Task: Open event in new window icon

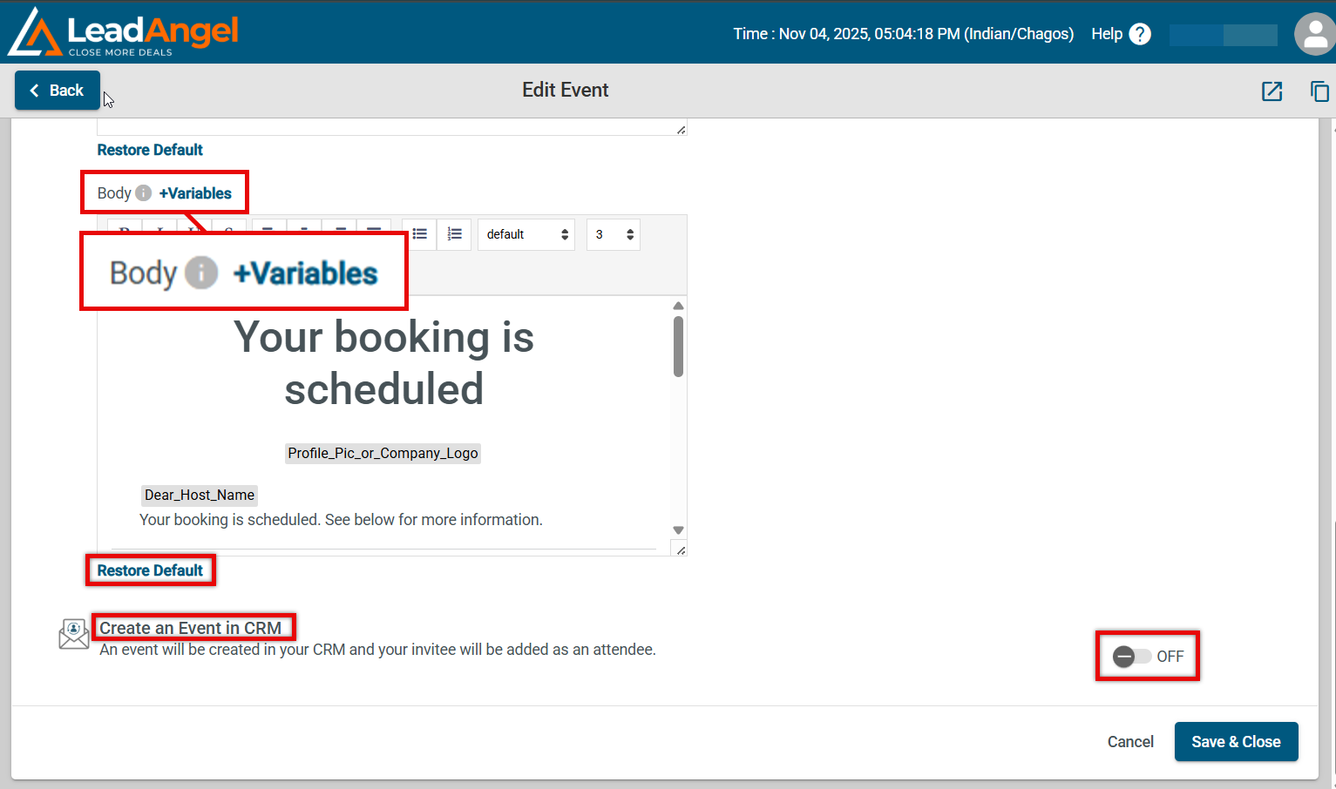Action: point(1272,91)
